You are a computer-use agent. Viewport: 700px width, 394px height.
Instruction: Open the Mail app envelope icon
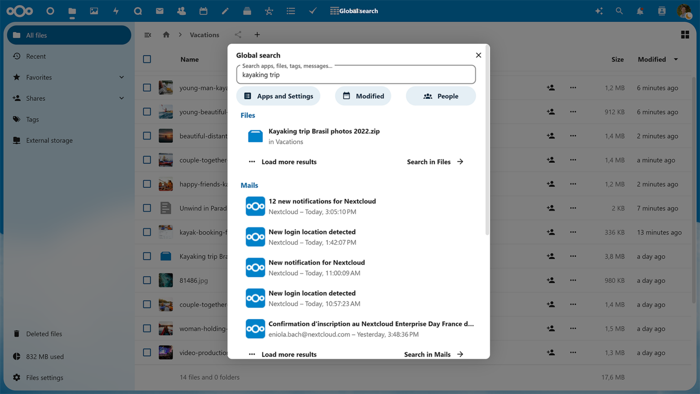pos(160,11)
